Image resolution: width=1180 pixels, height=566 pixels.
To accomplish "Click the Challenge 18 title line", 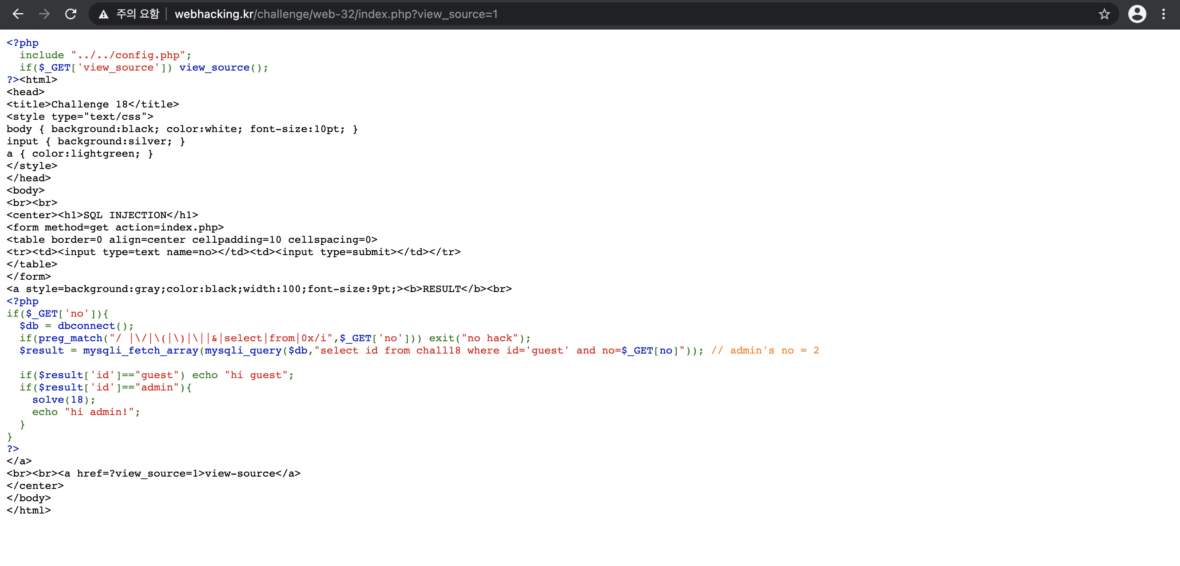I will [x=93, y=105].
